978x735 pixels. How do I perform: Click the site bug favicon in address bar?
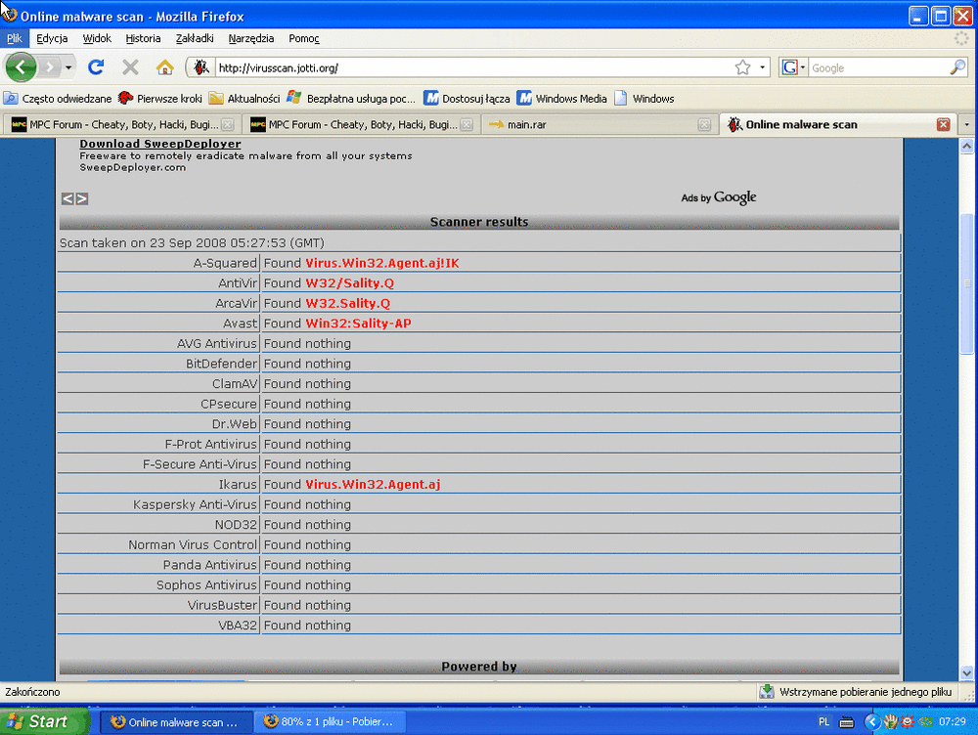tap(200, 67)
